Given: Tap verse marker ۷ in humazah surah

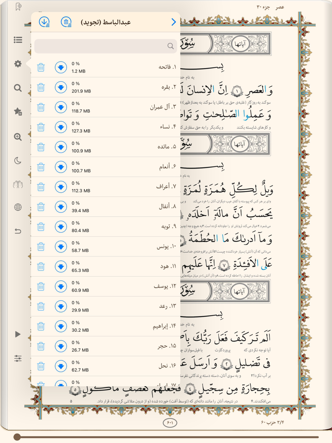Looking at the screenshot, I should coord(224,265).
